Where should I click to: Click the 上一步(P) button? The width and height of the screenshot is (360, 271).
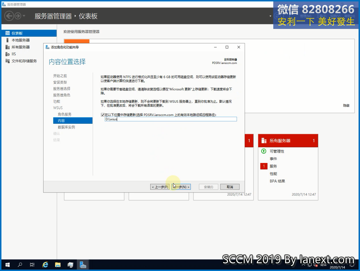click(x=160, y=187)
